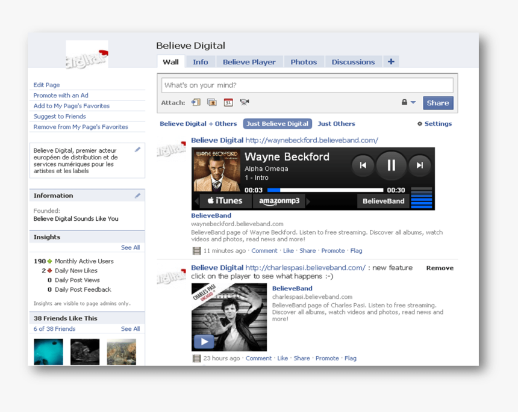
Task: Attach a link using the link icon
Action: (x=196, y=103)
